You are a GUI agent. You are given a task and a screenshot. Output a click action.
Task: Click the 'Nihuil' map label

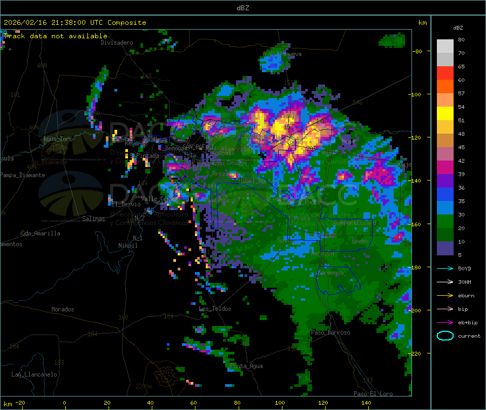127,246
